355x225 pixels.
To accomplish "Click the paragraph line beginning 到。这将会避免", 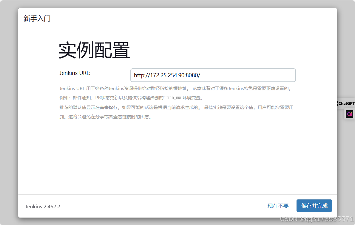I will (x=106, y=117).
